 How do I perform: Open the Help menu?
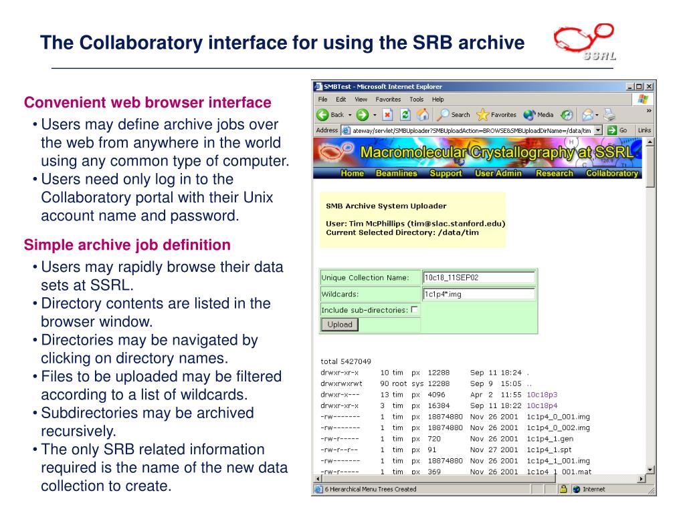tap(437, 100)
